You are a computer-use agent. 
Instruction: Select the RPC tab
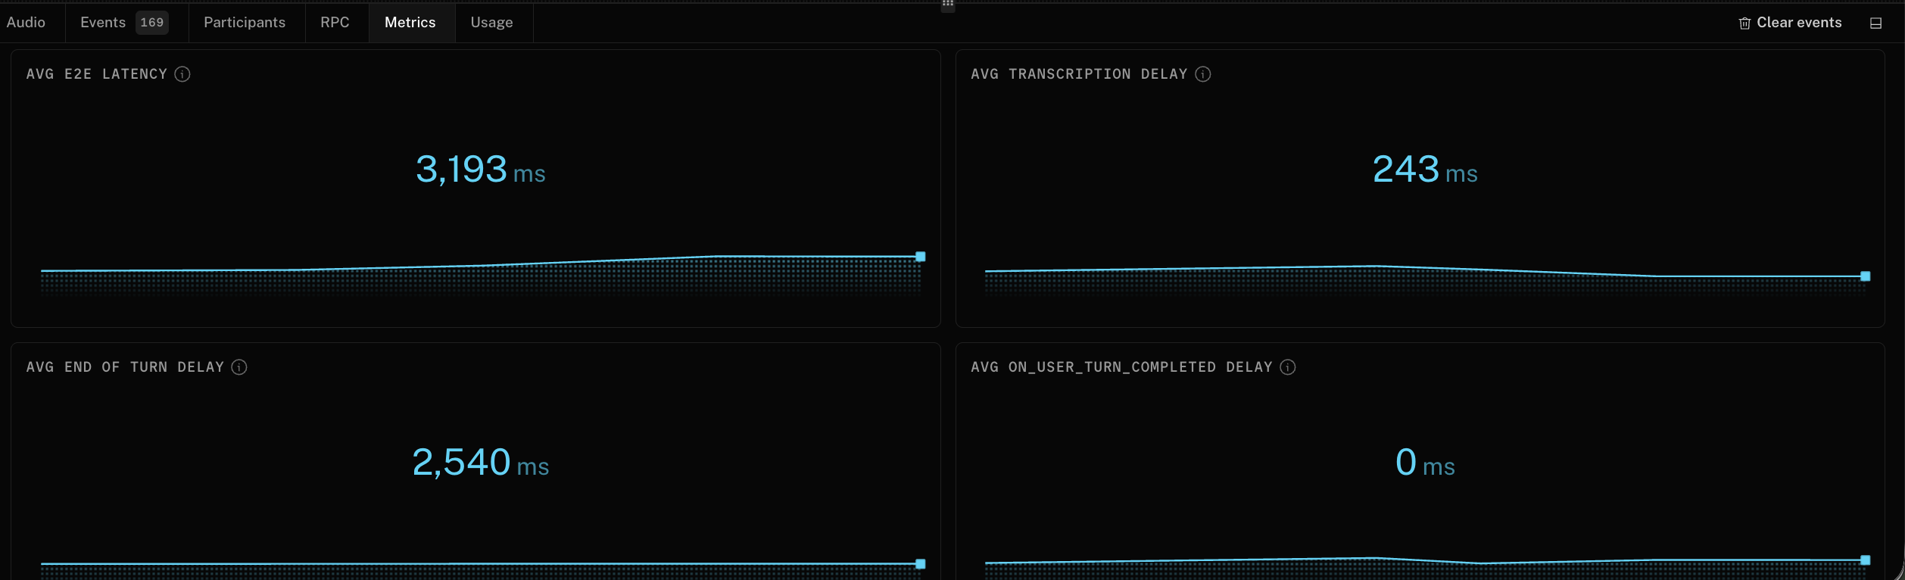(335, 23)
